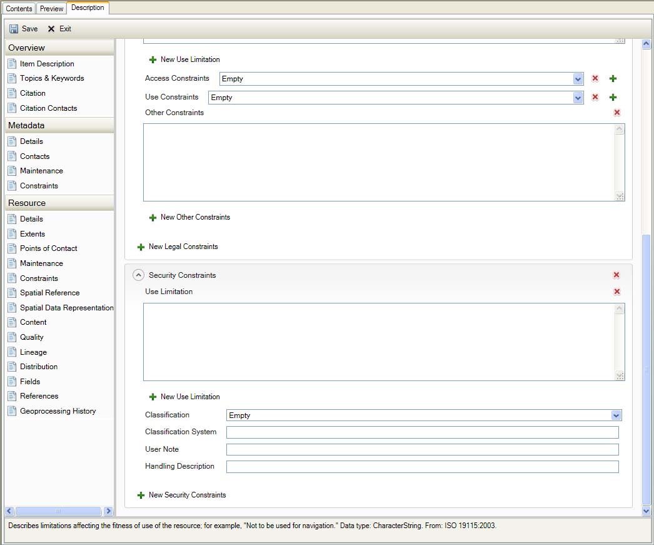Delete the Security Constraints section

point(616,275)
